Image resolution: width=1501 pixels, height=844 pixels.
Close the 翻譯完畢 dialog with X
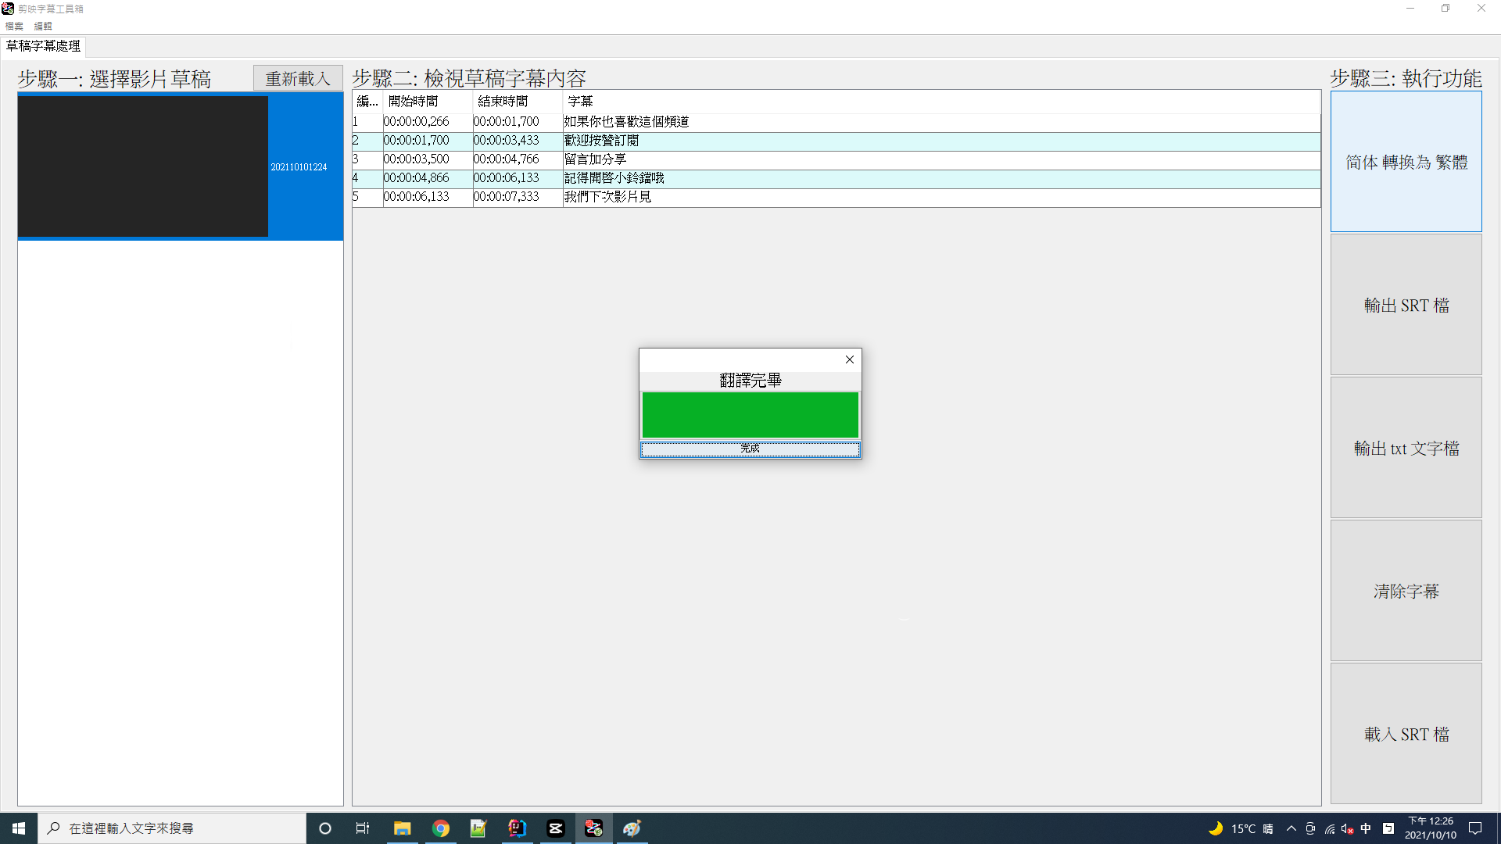pyautogui.click(x=850, y=359)
